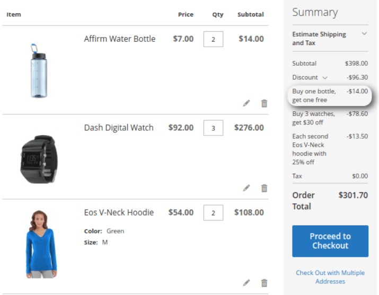The width and height of the screenshot is (379, 295).
Task: Delete the Affirm Water Bottle from cart
Action: tap(264, 103)
